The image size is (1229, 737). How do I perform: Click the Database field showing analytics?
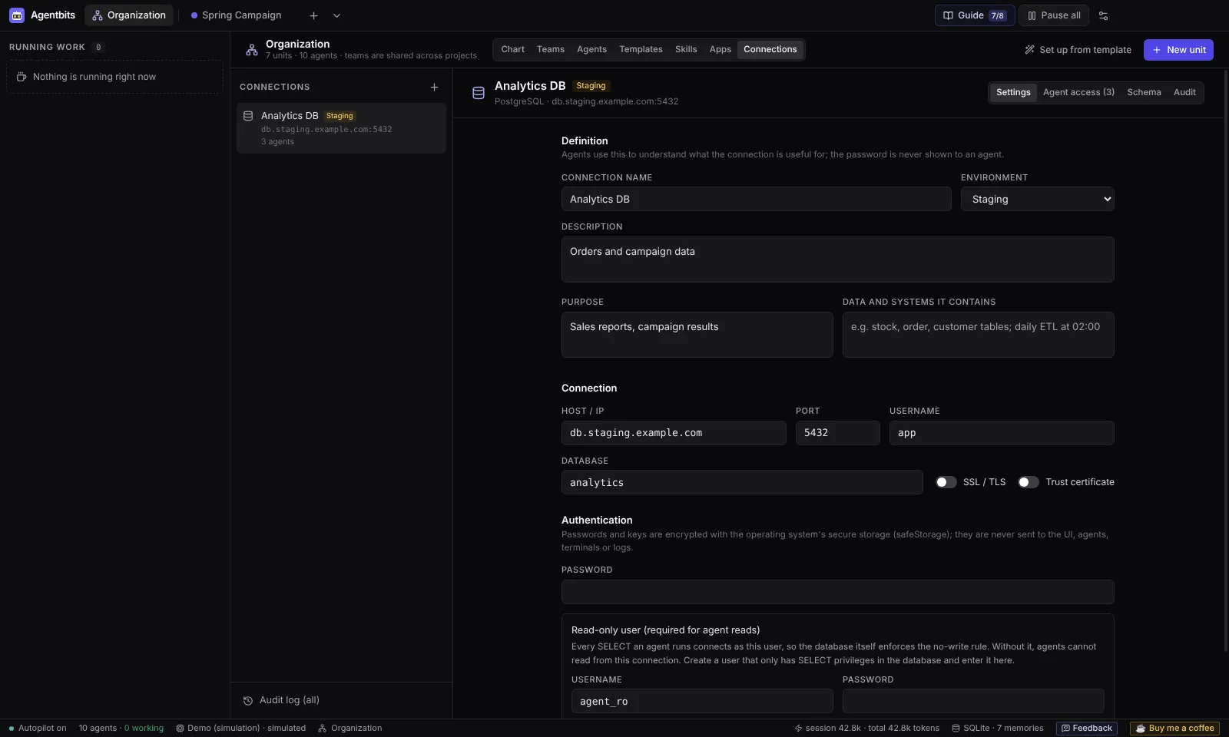click(x=742, y=482)
